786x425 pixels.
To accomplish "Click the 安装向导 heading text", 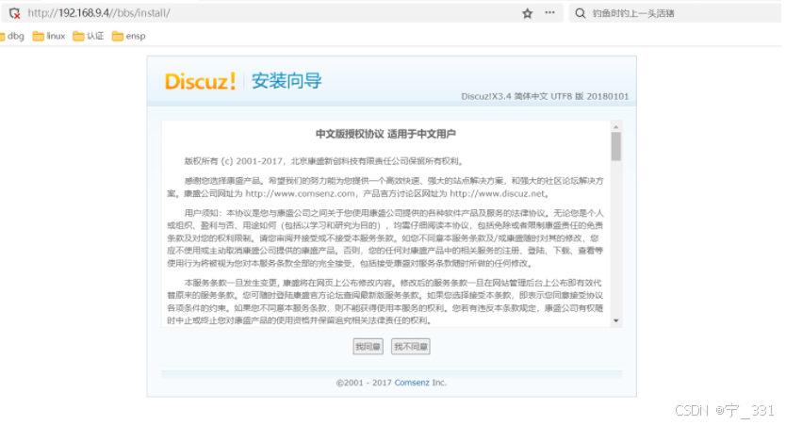I will point(287,81).
